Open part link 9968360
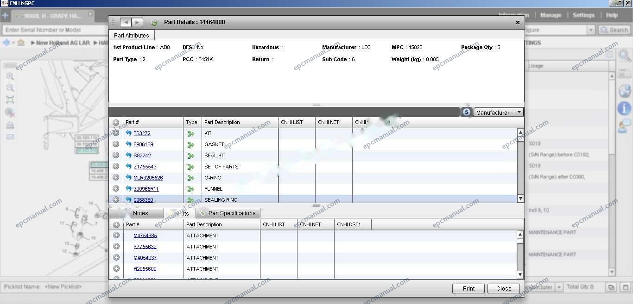633x304 pixels. 143,200
